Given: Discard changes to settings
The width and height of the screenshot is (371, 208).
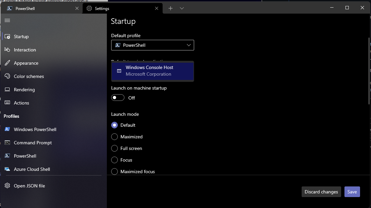Looking at the screenshot, I should [x=321, y=192].
